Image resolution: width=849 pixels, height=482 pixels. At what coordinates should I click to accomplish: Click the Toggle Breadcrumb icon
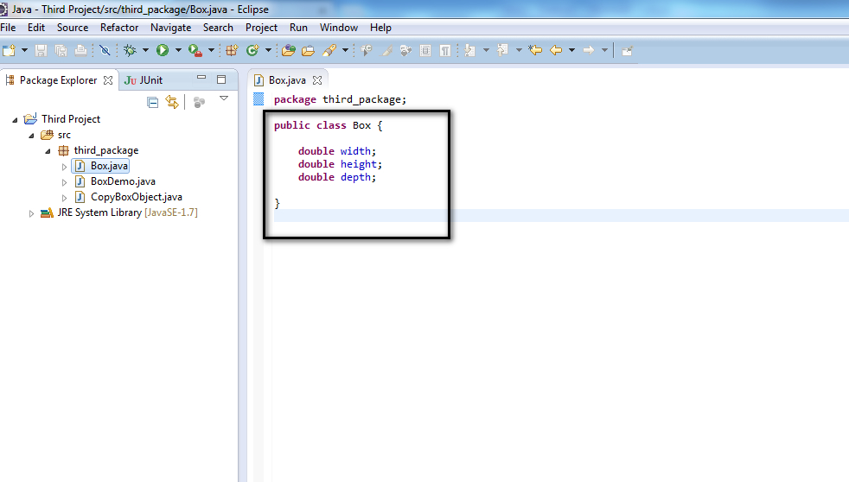[367, 50]
